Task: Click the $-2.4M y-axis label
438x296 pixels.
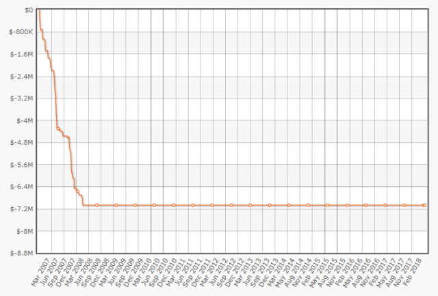Action: pos(23,77)
